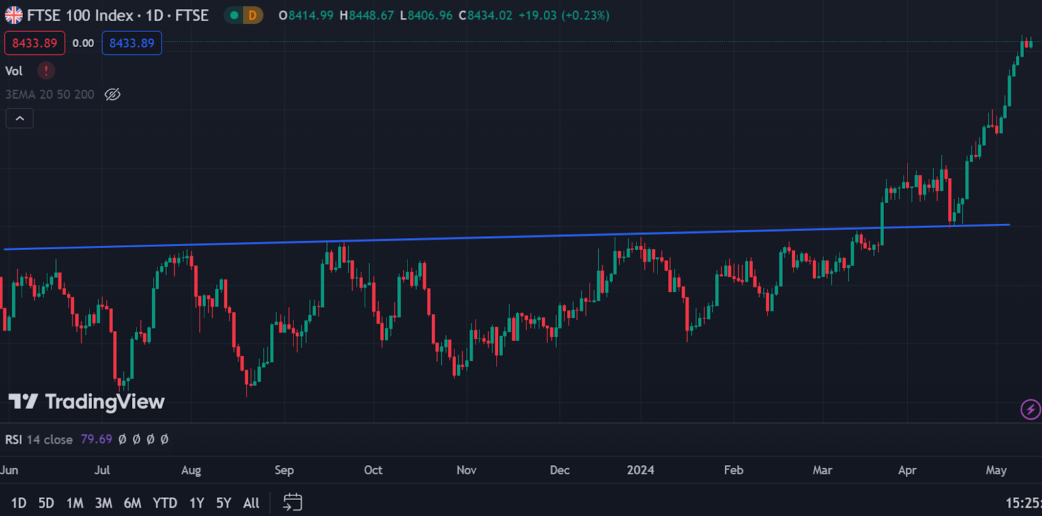Click the 2024 label on time axis

click(x=640, y=470)
